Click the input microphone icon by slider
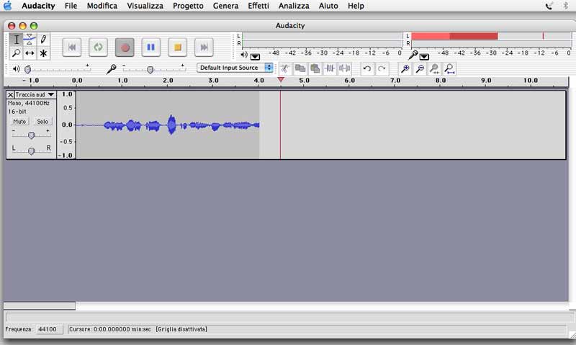The image size is (576, 345). 111,68
